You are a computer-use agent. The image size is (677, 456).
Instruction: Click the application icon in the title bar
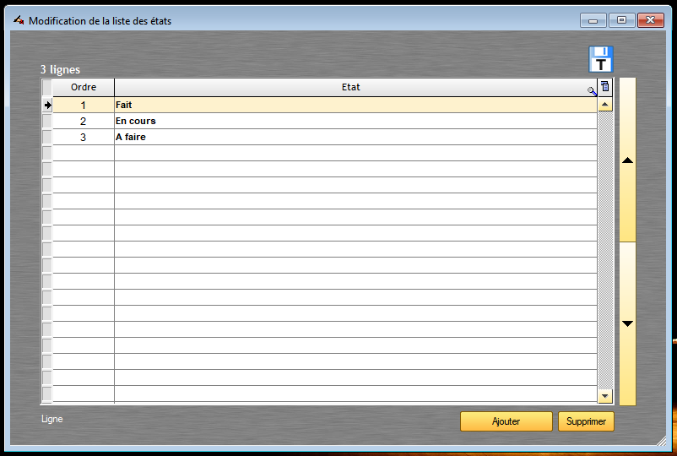[19, 20]
